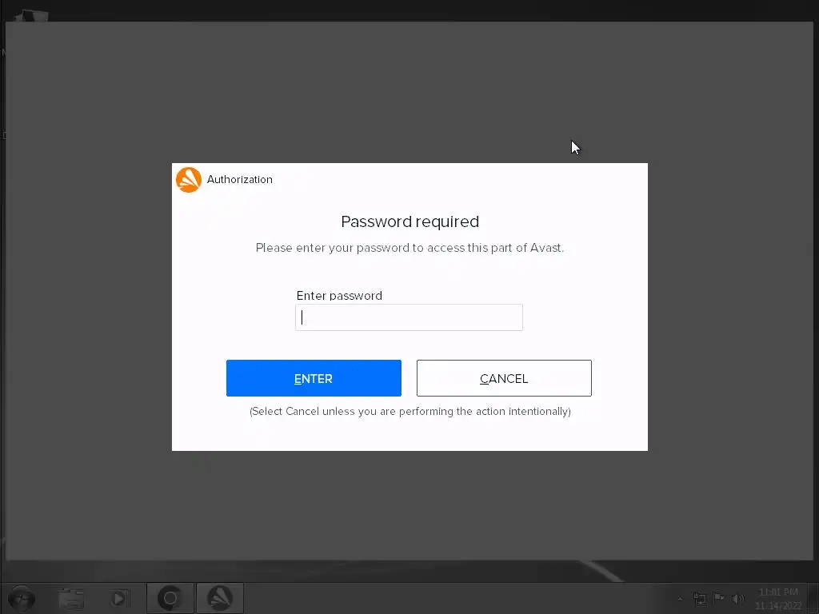Click the Authorization title text
Viewport: 819px width, 614px height.
[x=240, y=180]
